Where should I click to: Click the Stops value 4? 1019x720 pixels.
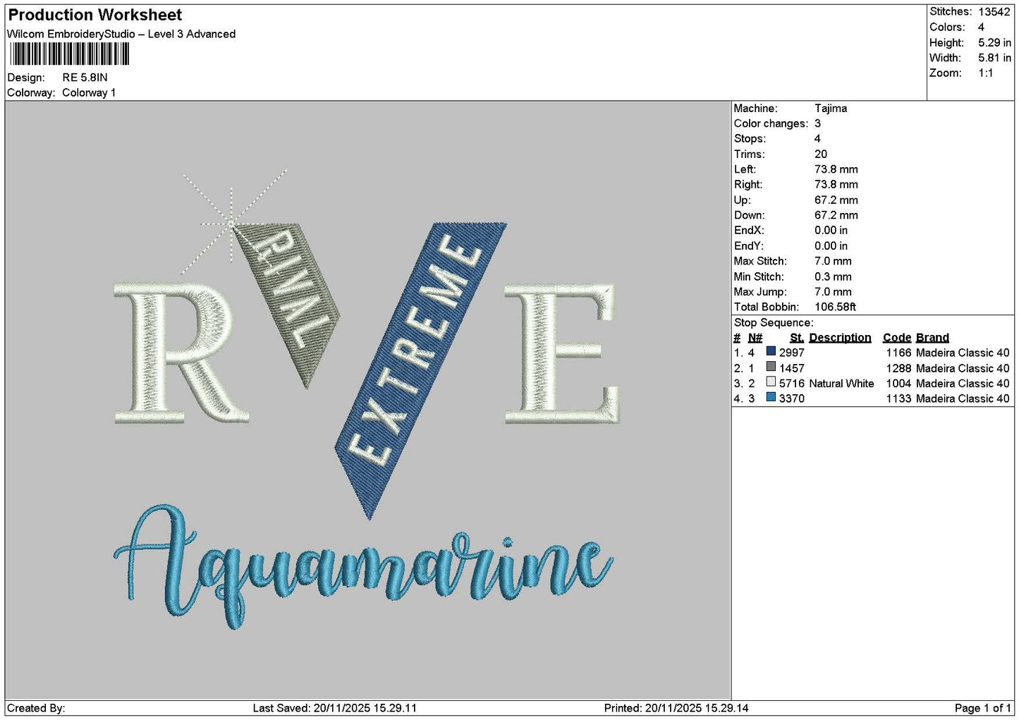(817, 139)
